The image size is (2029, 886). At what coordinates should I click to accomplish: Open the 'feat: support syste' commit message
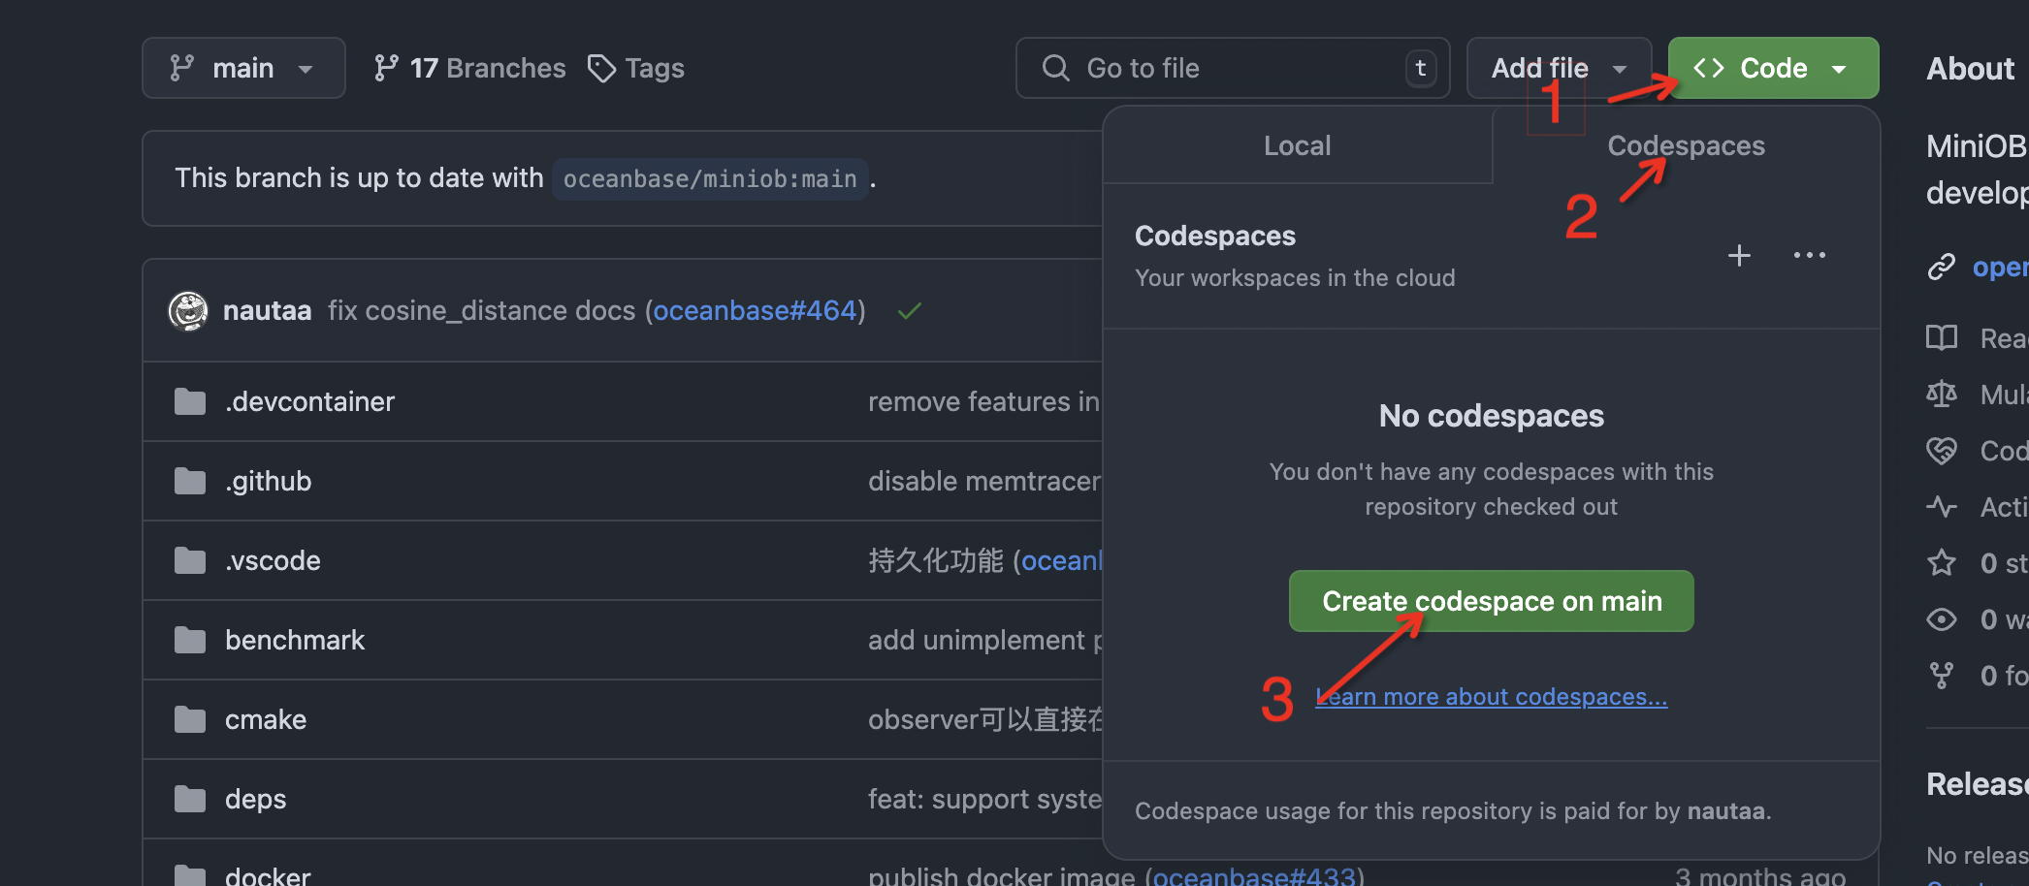[x=984, y=799]
